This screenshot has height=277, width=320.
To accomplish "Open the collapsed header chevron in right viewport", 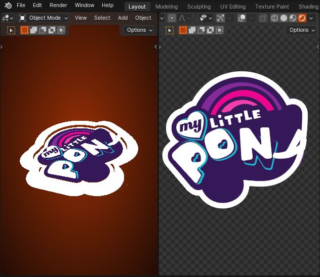I will click(162, 18).
